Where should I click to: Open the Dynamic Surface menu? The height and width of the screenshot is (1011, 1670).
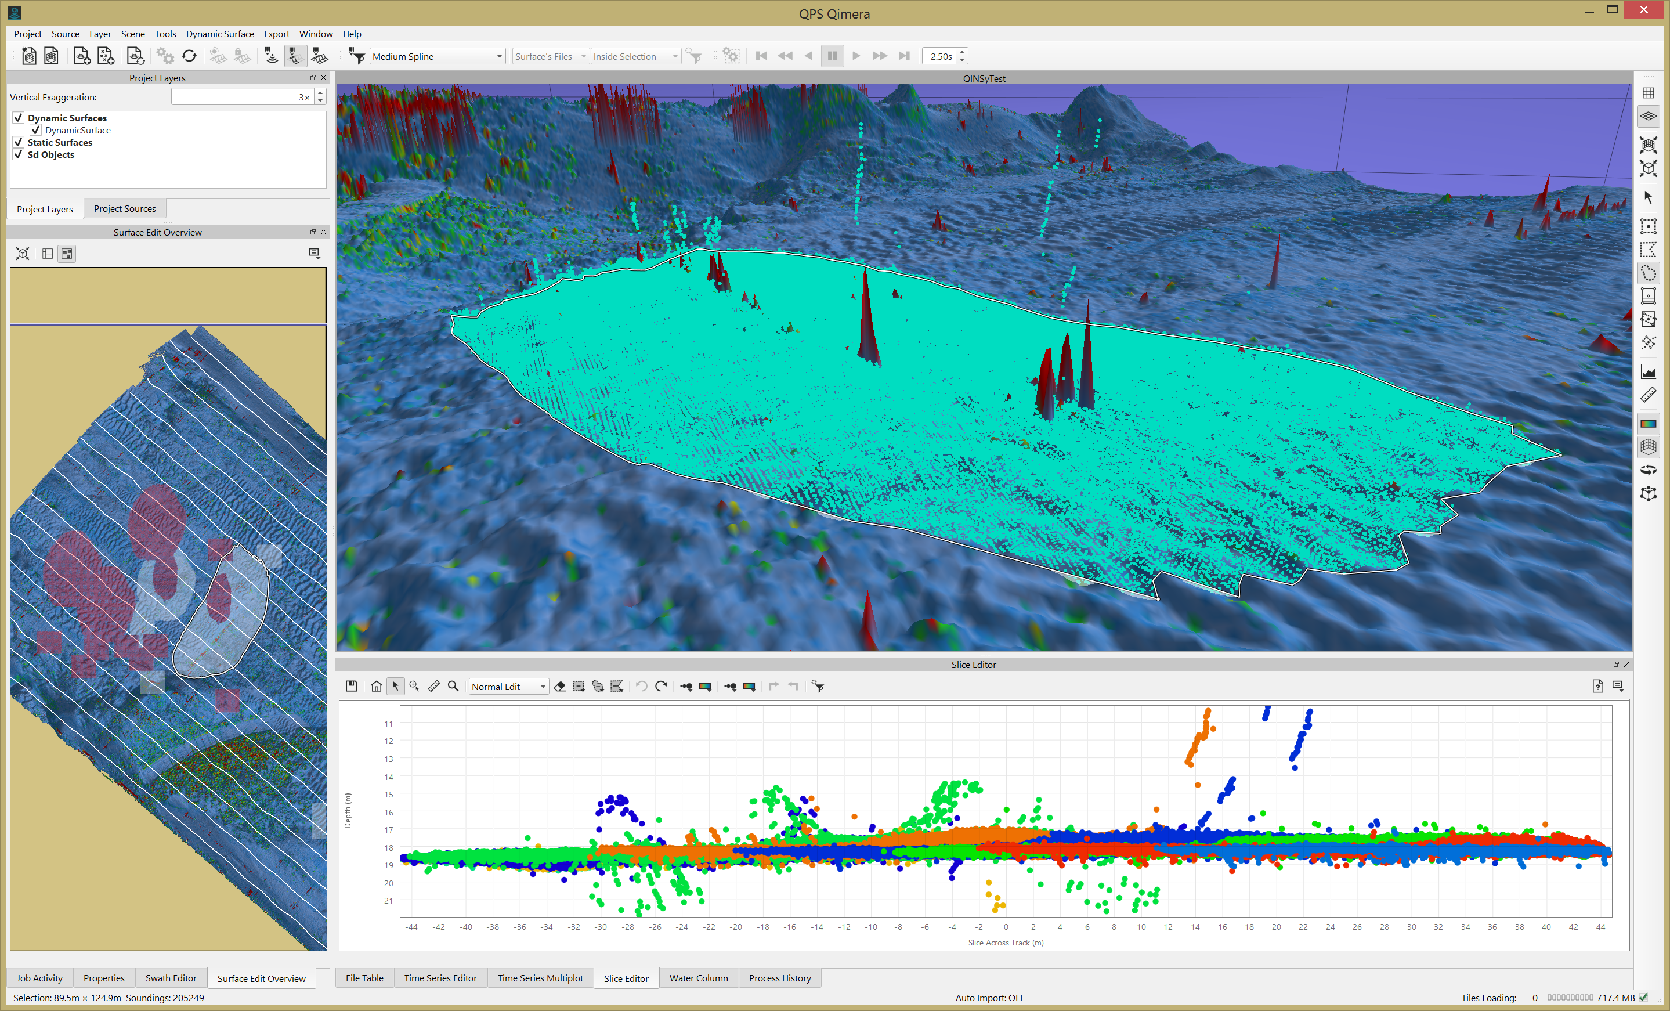219,34
